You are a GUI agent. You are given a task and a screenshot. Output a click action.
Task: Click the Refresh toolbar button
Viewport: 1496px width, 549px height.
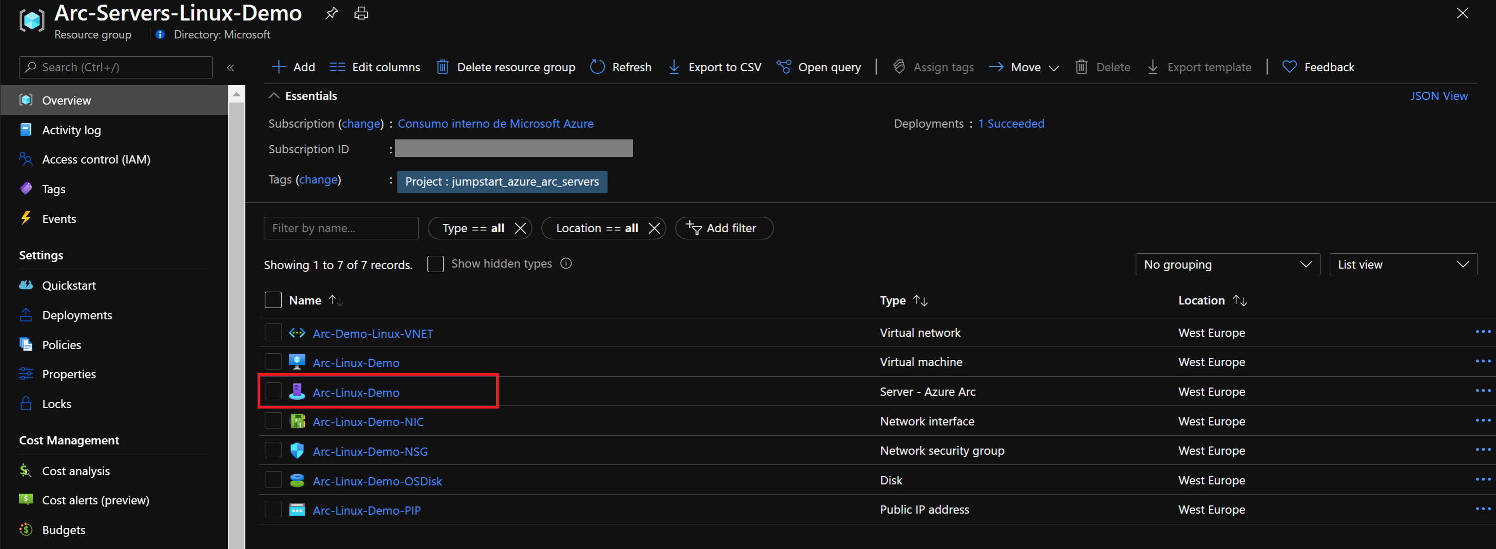point(621,67)
